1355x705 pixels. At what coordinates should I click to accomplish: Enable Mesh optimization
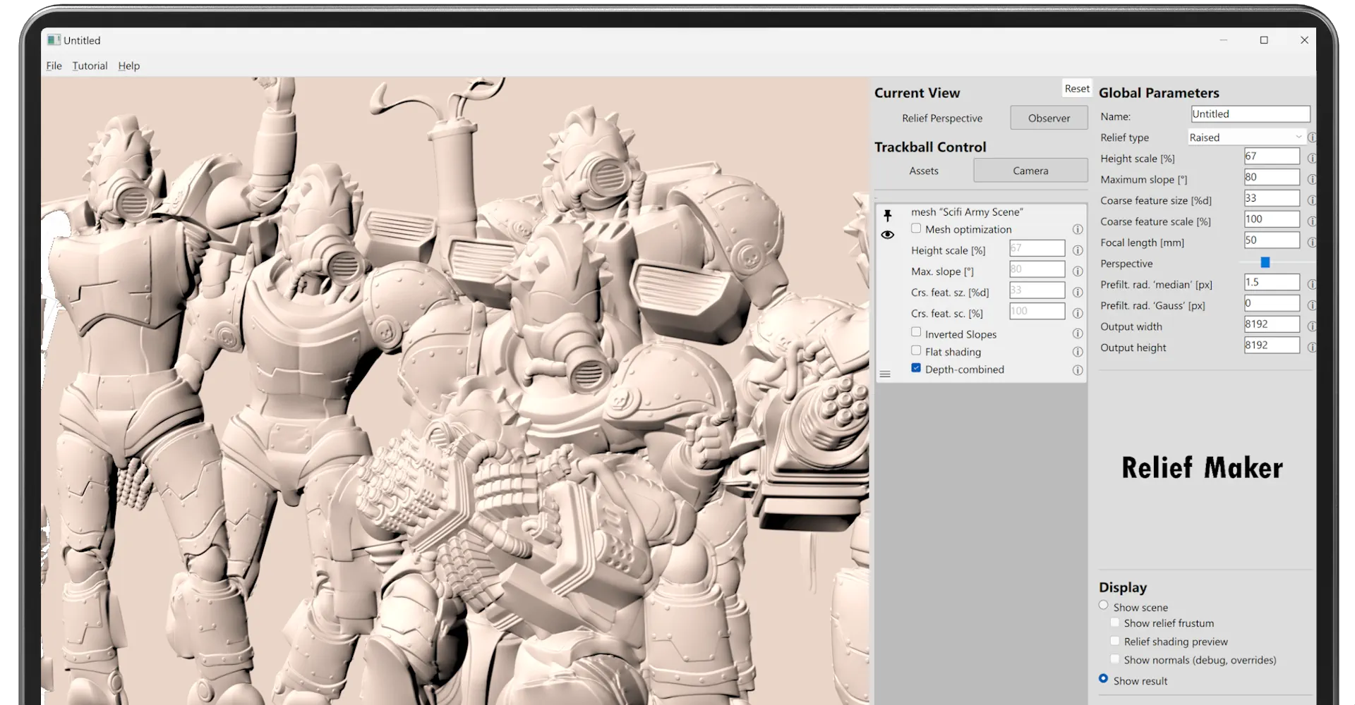(x=916, y=228)
